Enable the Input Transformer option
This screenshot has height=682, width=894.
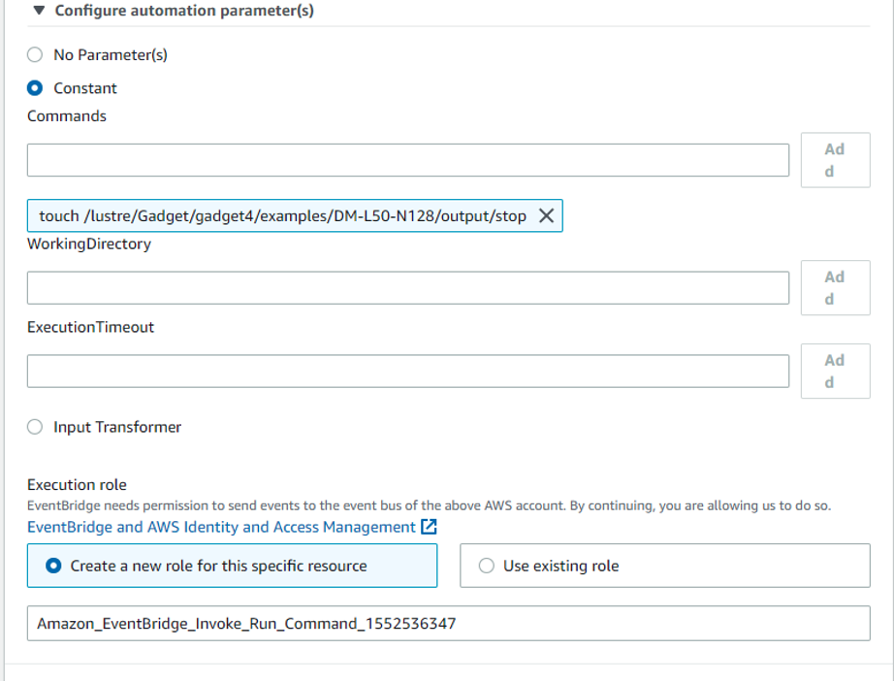click(34, 427)
